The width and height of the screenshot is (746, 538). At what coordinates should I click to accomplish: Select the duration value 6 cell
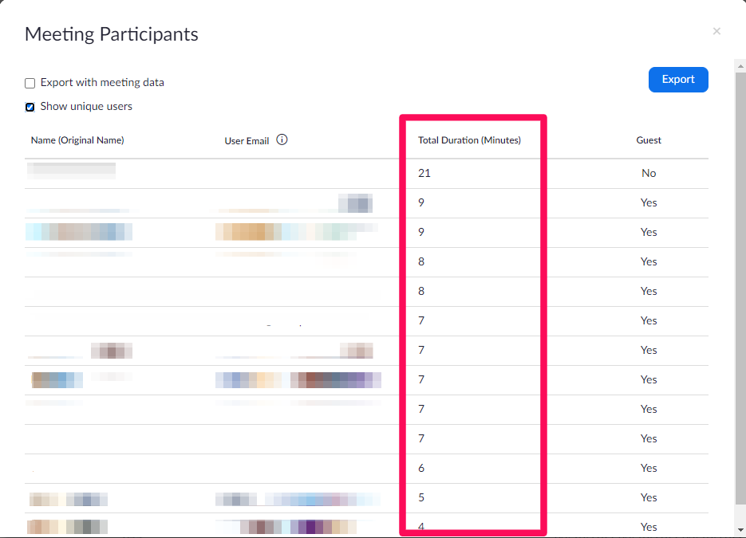[421, 468]
